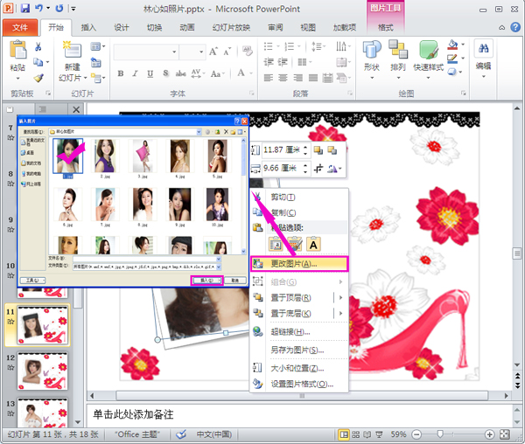Click the Format Painter brush icon
Image resolution: width=525 pixels, height=444 pixels.
[38, 78]
